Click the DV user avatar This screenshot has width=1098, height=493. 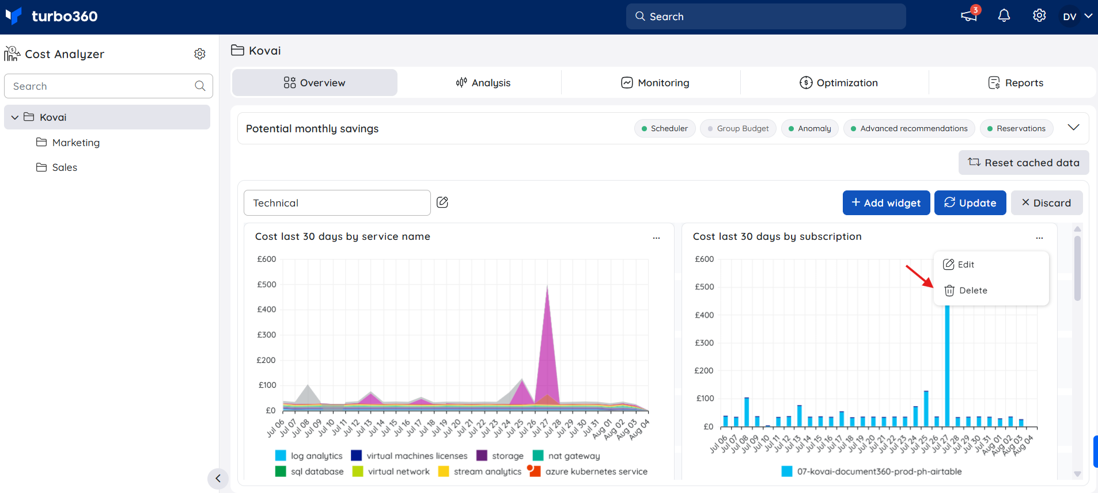pyautogui.click(x=1070, y=17)
